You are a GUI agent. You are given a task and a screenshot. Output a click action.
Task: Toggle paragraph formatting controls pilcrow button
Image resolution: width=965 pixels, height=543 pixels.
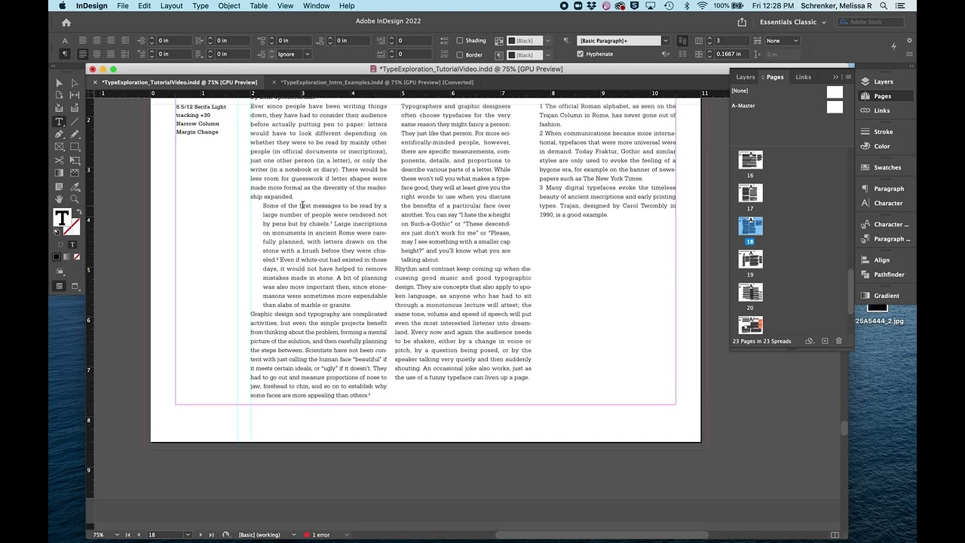tap(65, 54)
